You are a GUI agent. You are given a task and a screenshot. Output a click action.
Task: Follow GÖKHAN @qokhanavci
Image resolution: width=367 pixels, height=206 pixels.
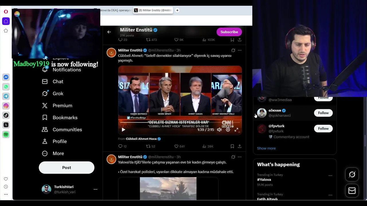pos(323,113)
